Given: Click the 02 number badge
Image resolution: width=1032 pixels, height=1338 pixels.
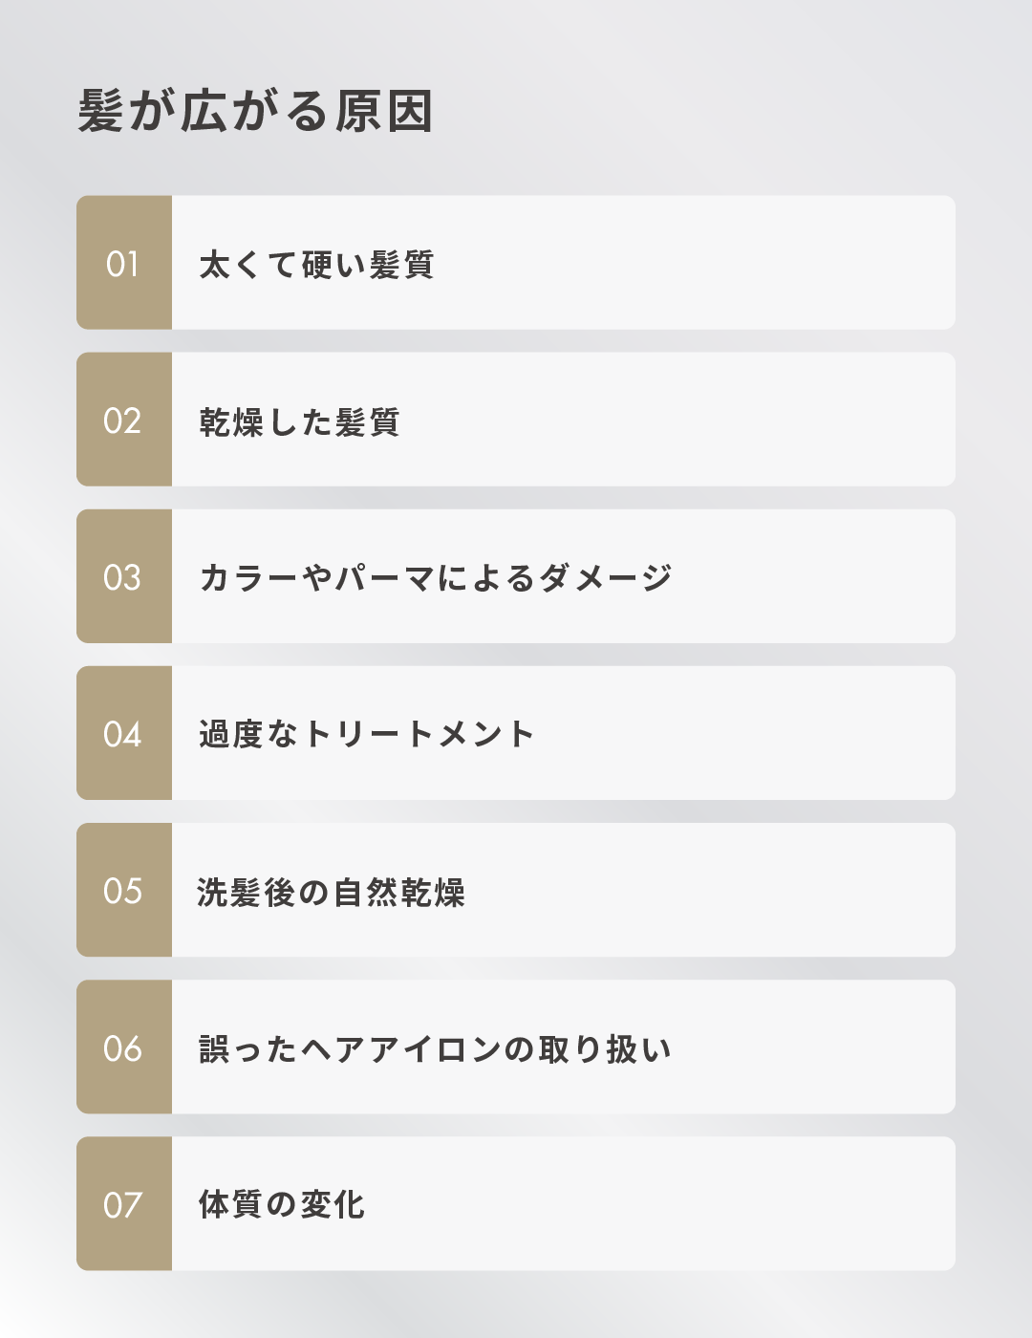Looking at the screenshot, I should (x=123, y=421).
